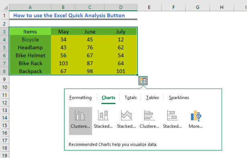Select Bicycle's May value 34
The width and height of the screenshot is (247, 158).
click(x=63, y=40)
